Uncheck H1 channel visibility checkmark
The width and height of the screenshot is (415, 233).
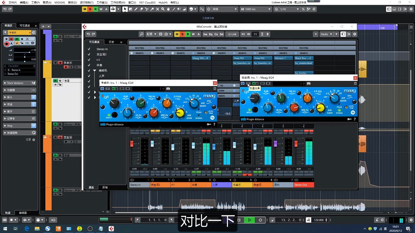(x=89, y=60)
